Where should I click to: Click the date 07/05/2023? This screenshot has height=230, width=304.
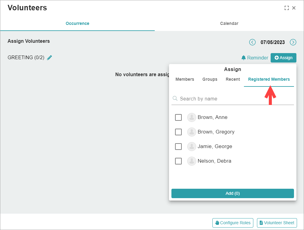(x=272, y=42)
